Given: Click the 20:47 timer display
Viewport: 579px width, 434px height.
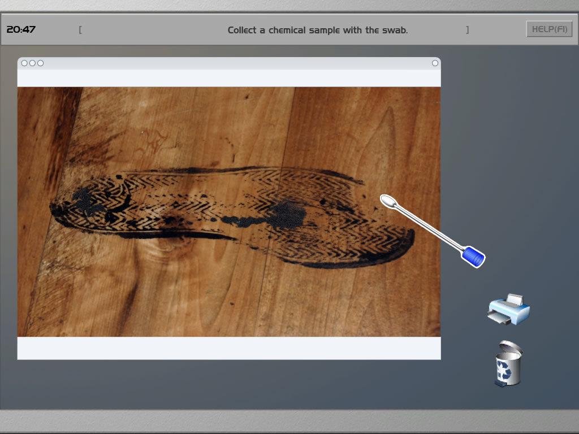Looking at the screenshot, I should pyautogui.click(x=21, y=29).
